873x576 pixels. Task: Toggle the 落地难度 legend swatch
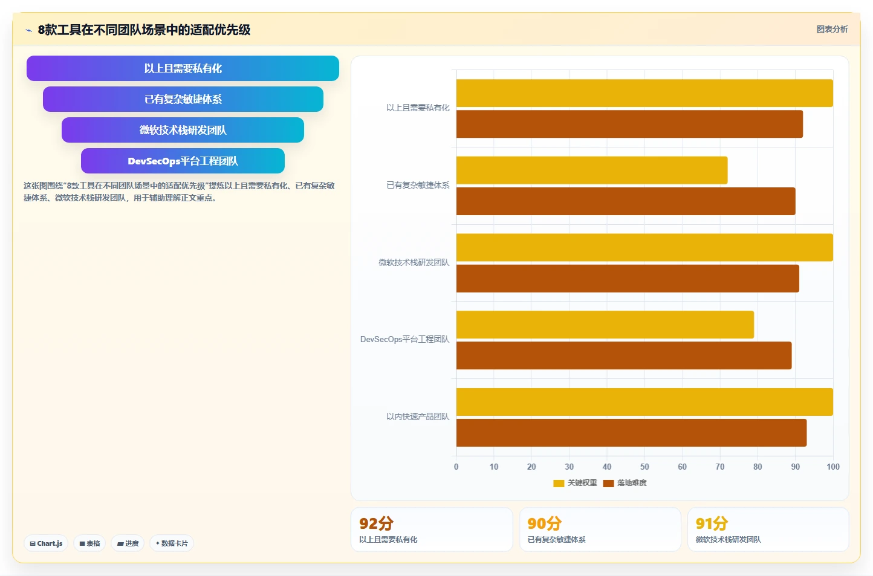point(608,484)
